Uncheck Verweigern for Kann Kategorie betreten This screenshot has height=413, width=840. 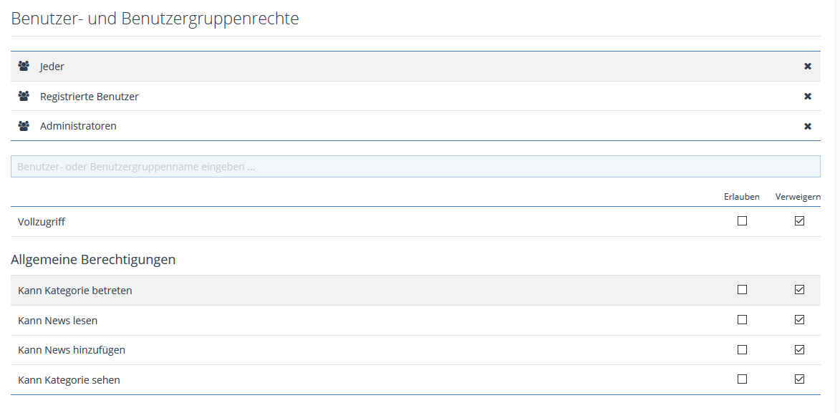pos(799,290)
